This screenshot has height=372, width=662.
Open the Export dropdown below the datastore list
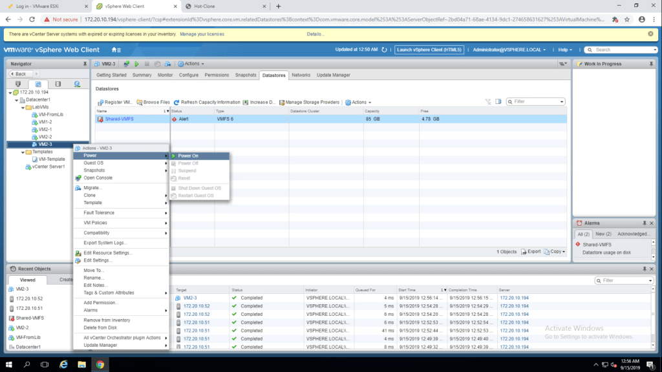point(531,251)
